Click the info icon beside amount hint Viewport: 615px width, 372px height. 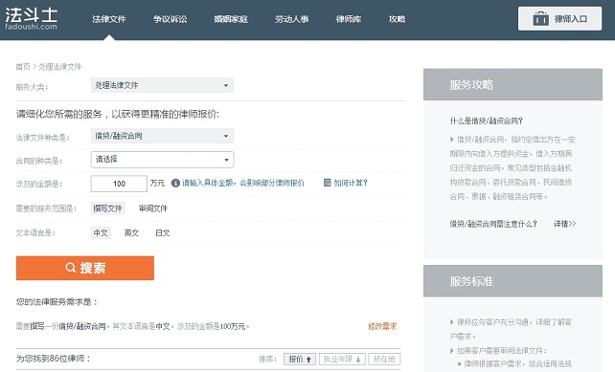click(175, 183)
